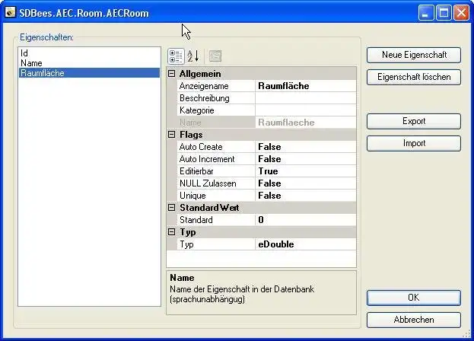The image size is (474, 341).
Task: Select the Editierbar property label
Action: pos(216,171)
